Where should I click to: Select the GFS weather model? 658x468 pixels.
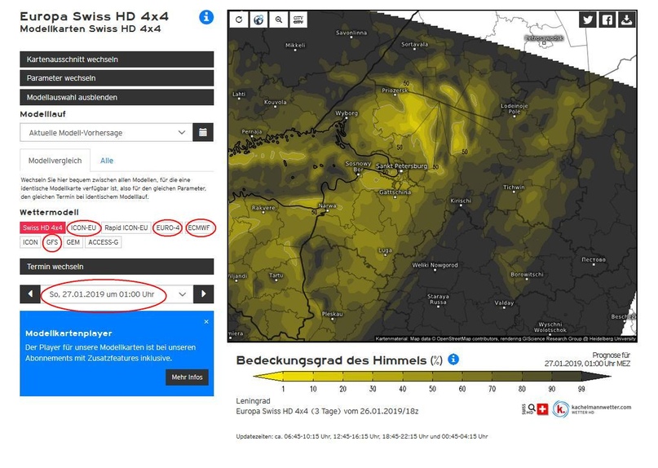(52, 242)
